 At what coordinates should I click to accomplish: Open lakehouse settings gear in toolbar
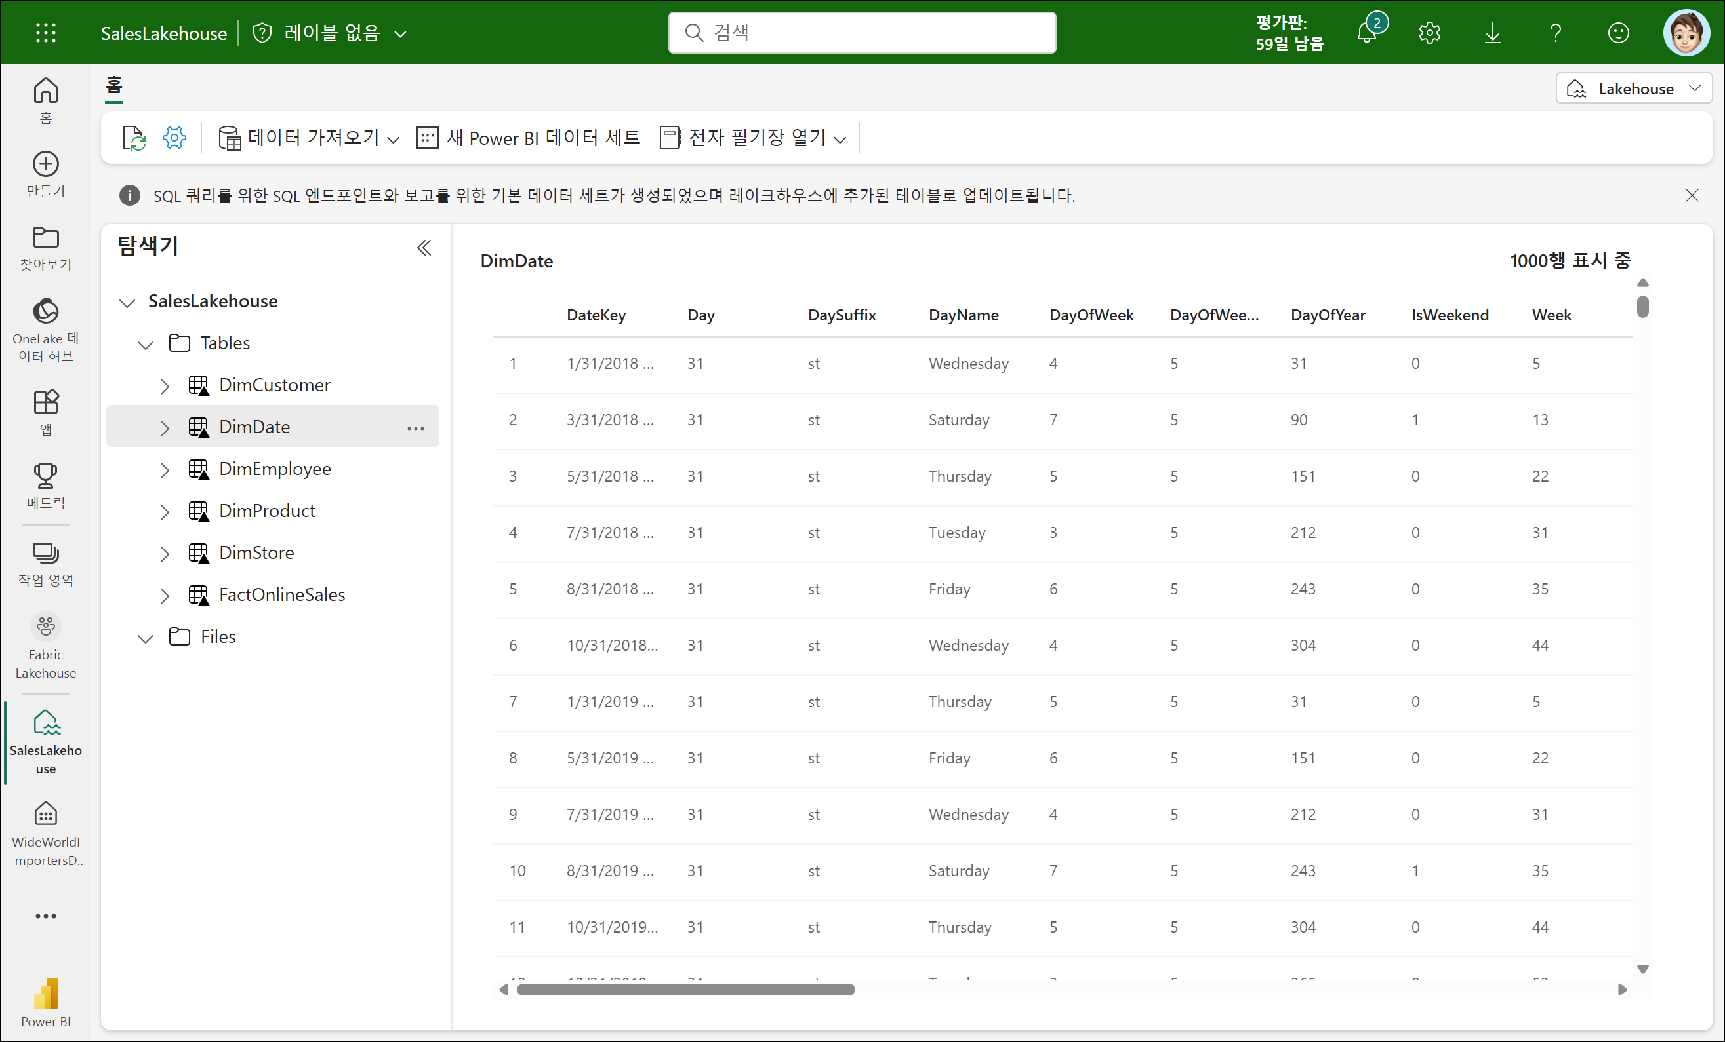[174, 138]
